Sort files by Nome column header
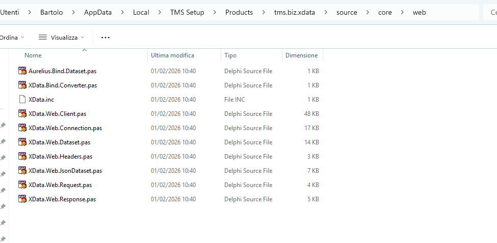This screenshot has width=497, height=243. [x=33, y=55]
